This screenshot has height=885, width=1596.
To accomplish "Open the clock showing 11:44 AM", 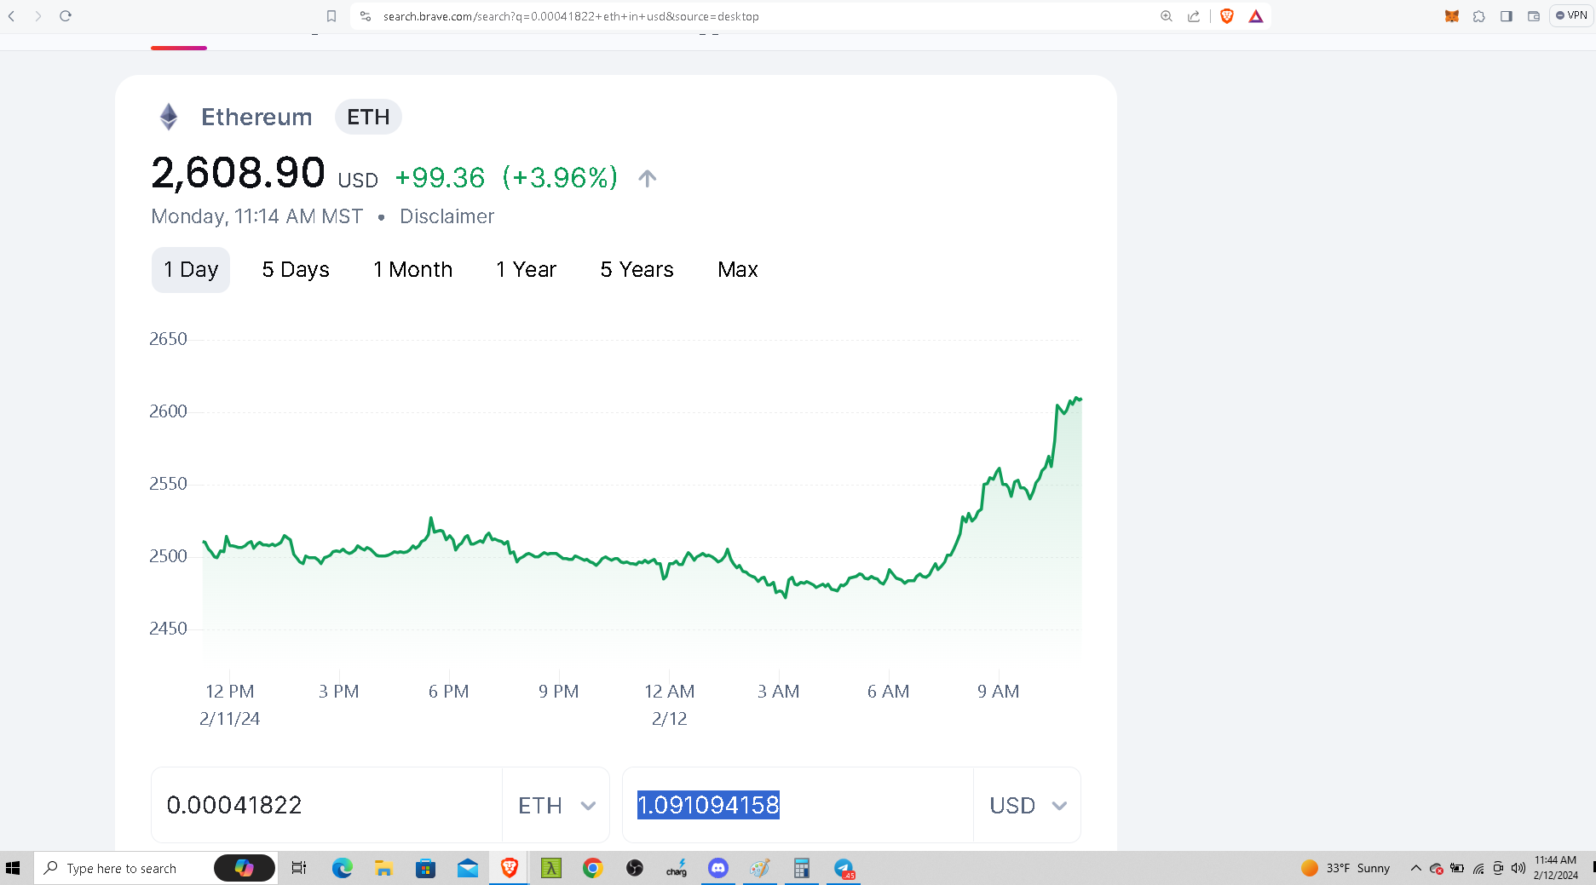I will pyautogui.click(x=1556, y=868).
